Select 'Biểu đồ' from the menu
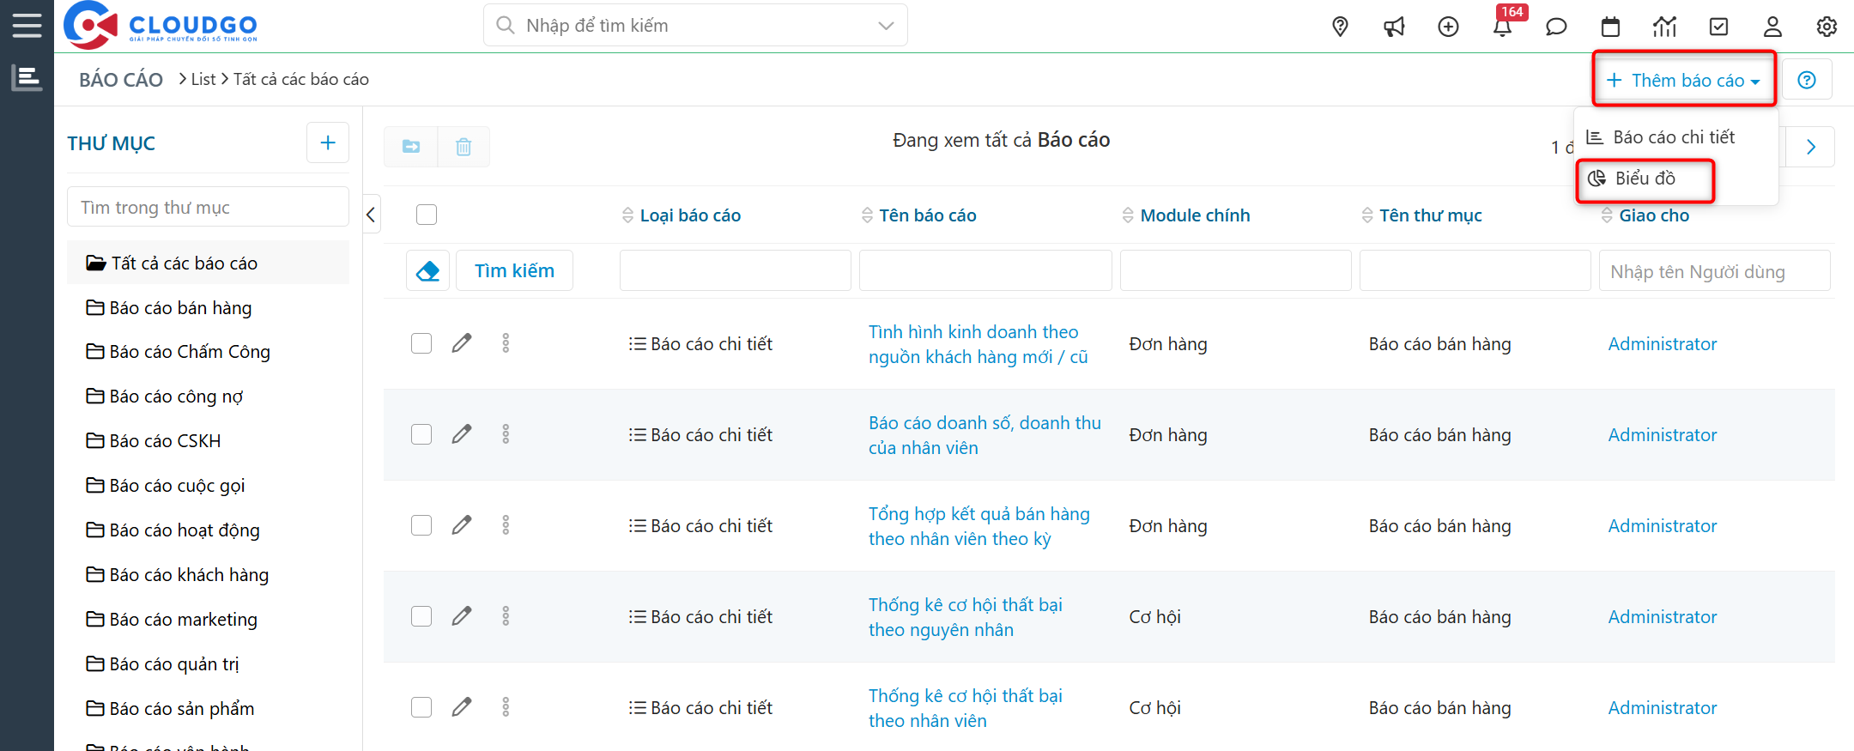This screenshot has width=1854, height=751. click(1645, 179)
